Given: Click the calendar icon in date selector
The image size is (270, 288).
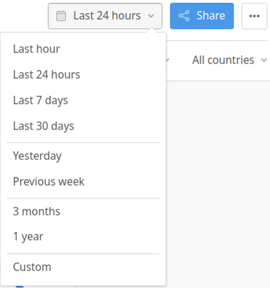Looking at the screenshot, I should tap(61, 16).
